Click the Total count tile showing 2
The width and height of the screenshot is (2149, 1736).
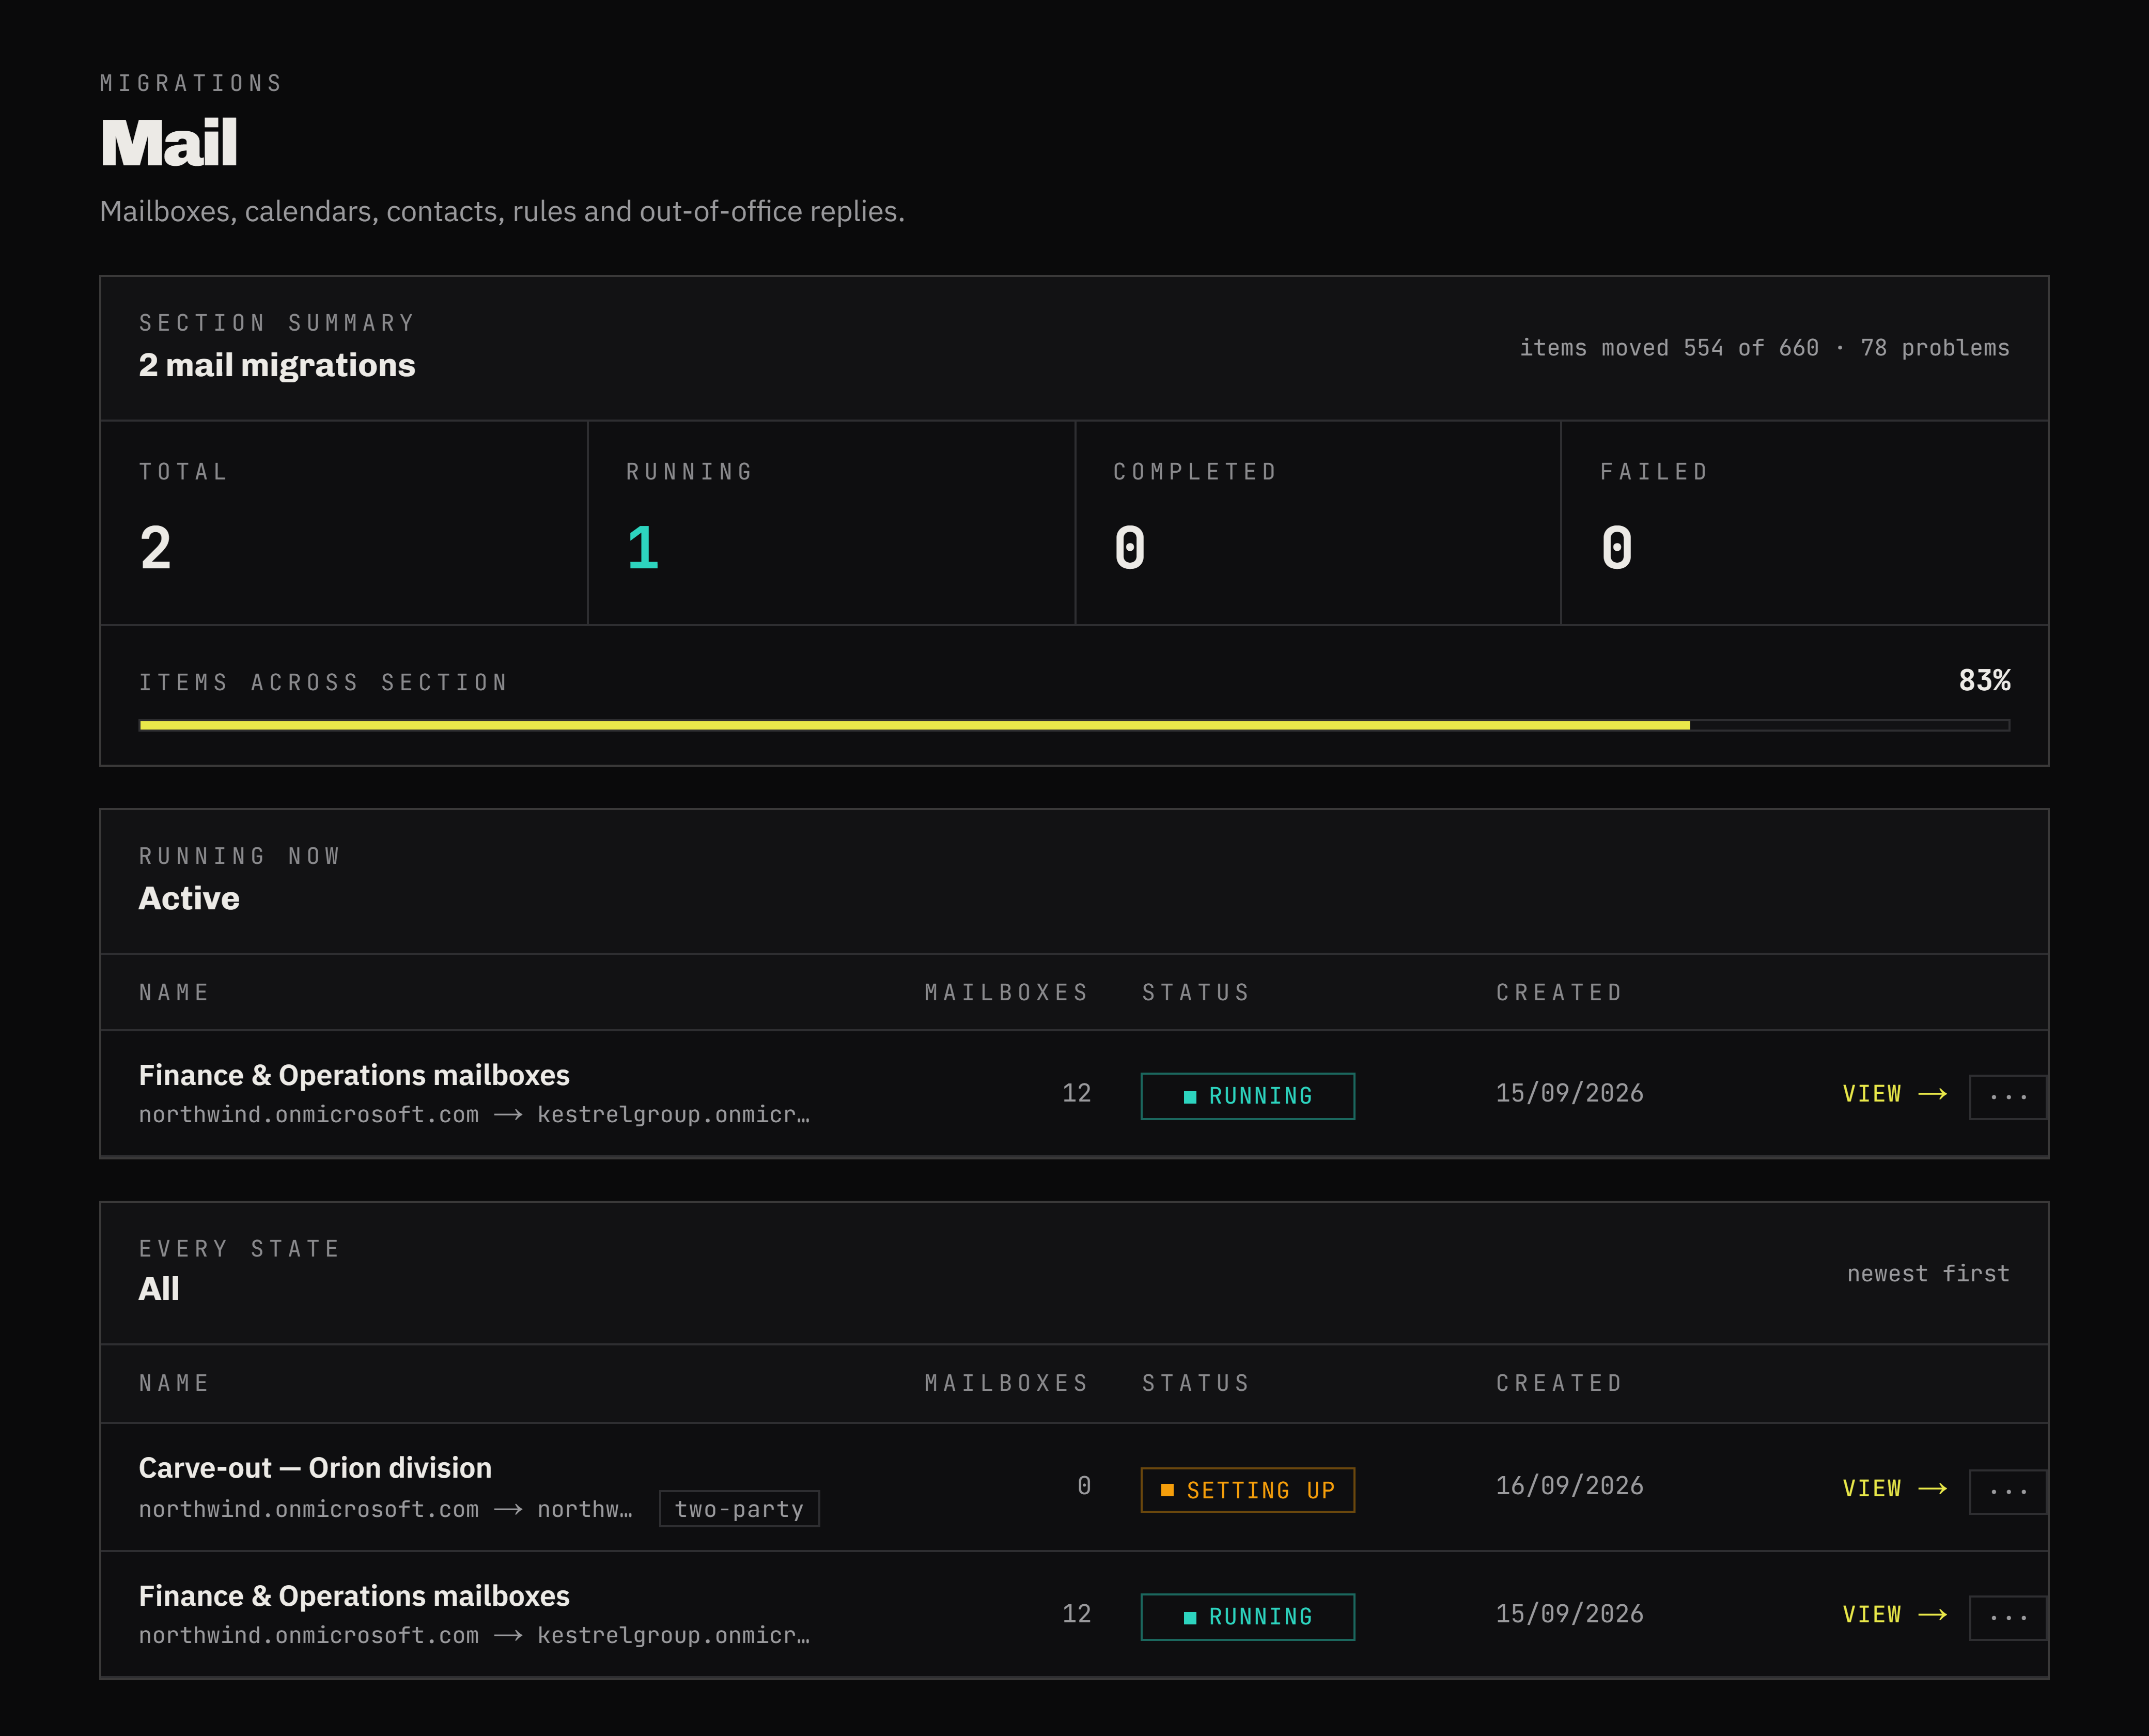click(x=344, y=523)
